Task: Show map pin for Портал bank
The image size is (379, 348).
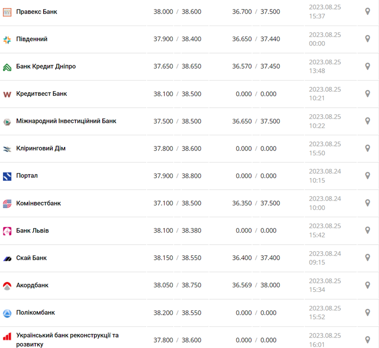Action: [367, 176]
